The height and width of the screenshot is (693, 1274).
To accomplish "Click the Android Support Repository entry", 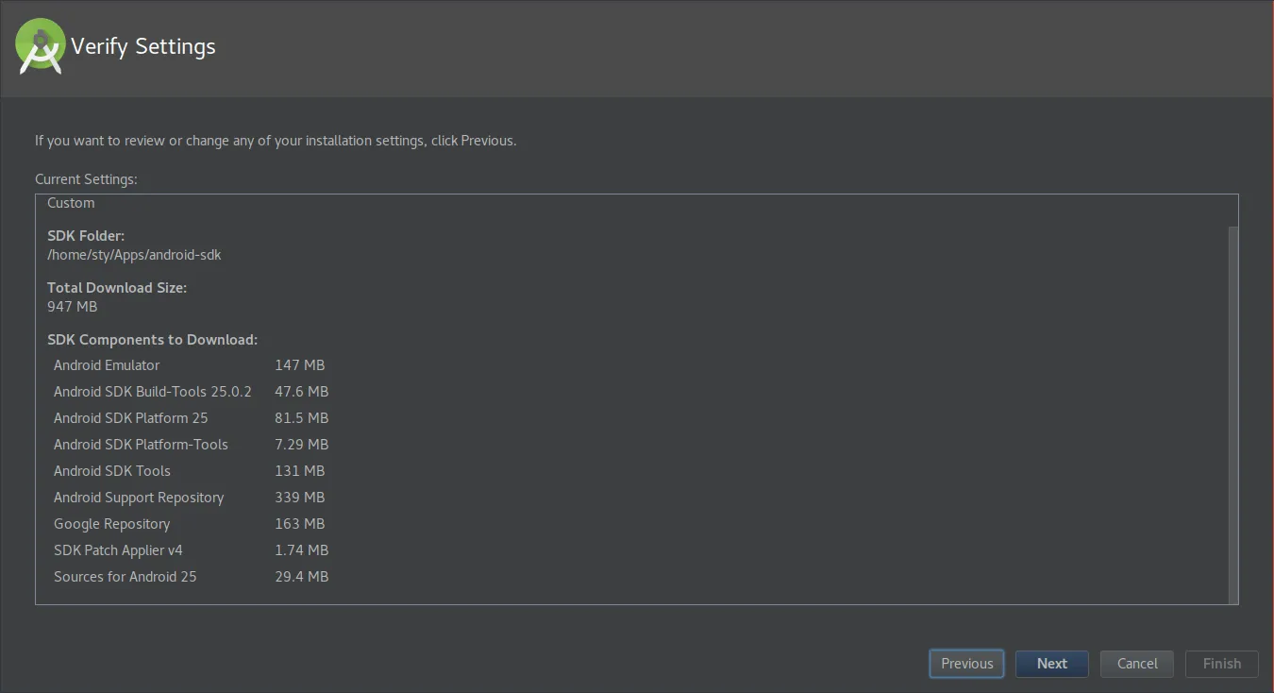I will (139, 498).
